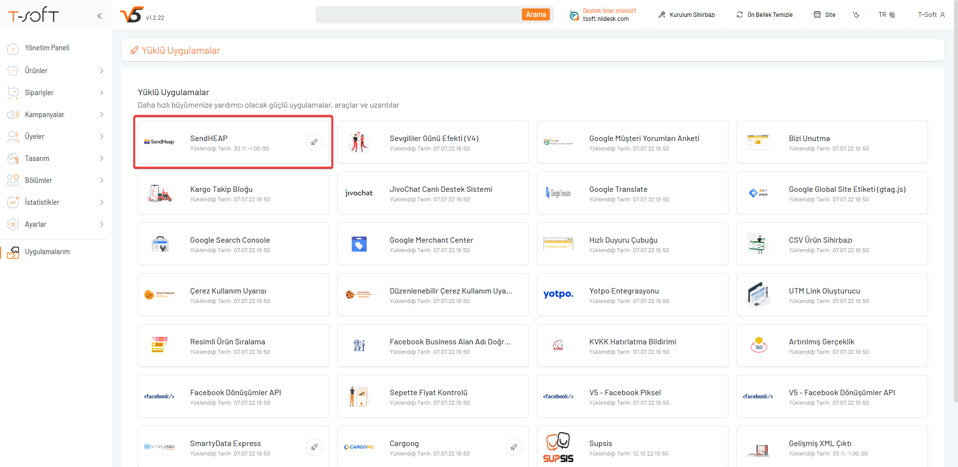
Task: Click the Yotpo logo icon
Action: tap(558, 294)
